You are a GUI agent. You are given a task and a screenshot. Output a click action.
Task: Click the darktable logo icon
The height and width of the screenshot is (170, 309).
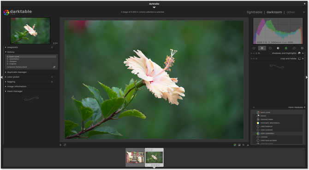coord(6,12)
